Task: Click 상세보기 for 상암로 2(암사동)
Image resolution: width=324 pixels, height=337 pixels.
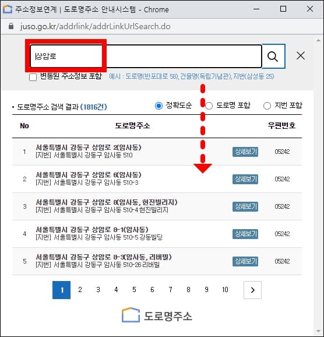Action: point(245,152)
